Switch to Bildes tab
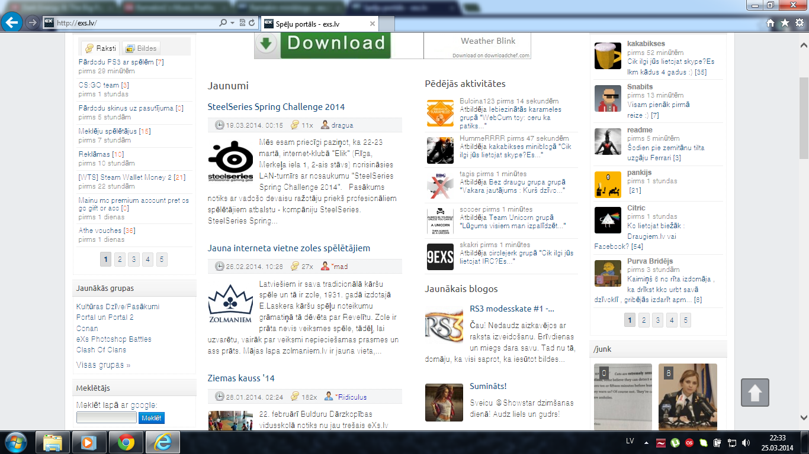Viewport: 809px width, 454px height. pyautogui.click(x=140, y=48)
